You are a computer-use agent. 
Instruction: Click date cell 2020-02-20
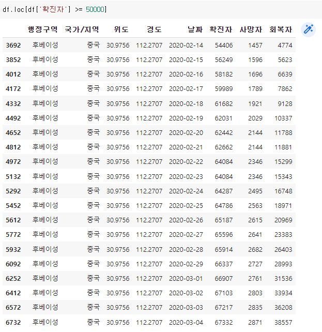(x=186, y=133)
